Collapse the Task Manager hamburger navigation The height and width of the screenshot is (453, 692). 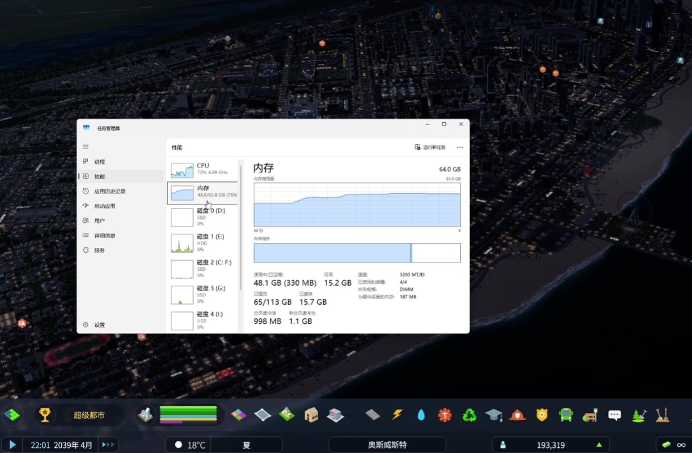(86, 147)
